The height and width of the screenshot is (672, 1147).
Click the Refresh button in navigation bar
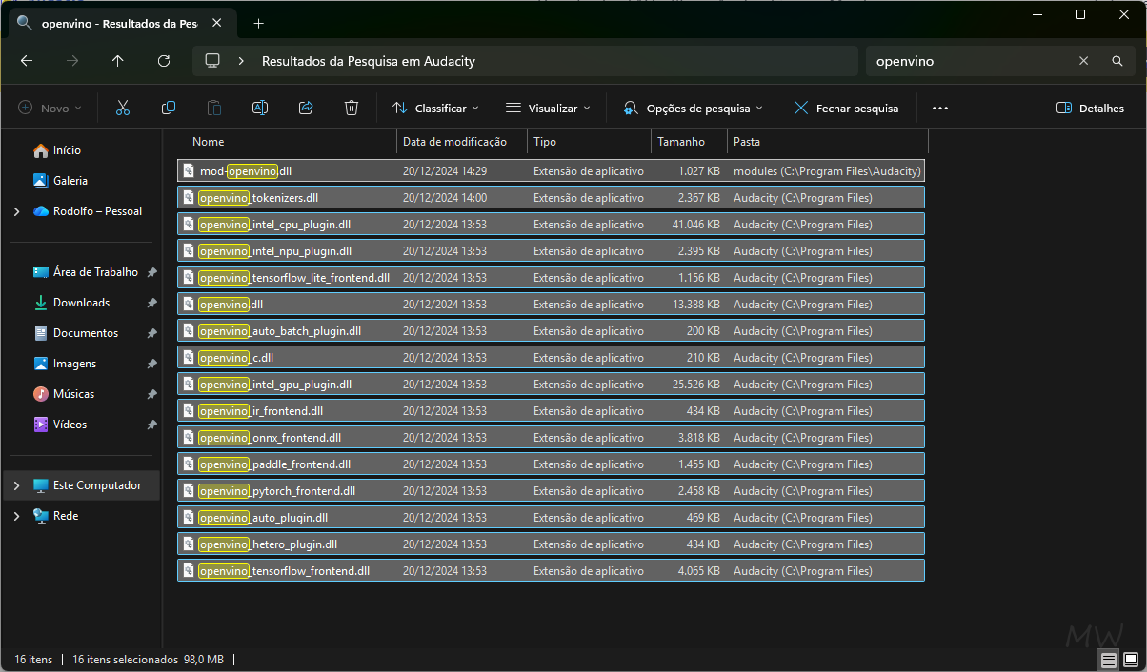coord(164,61)
